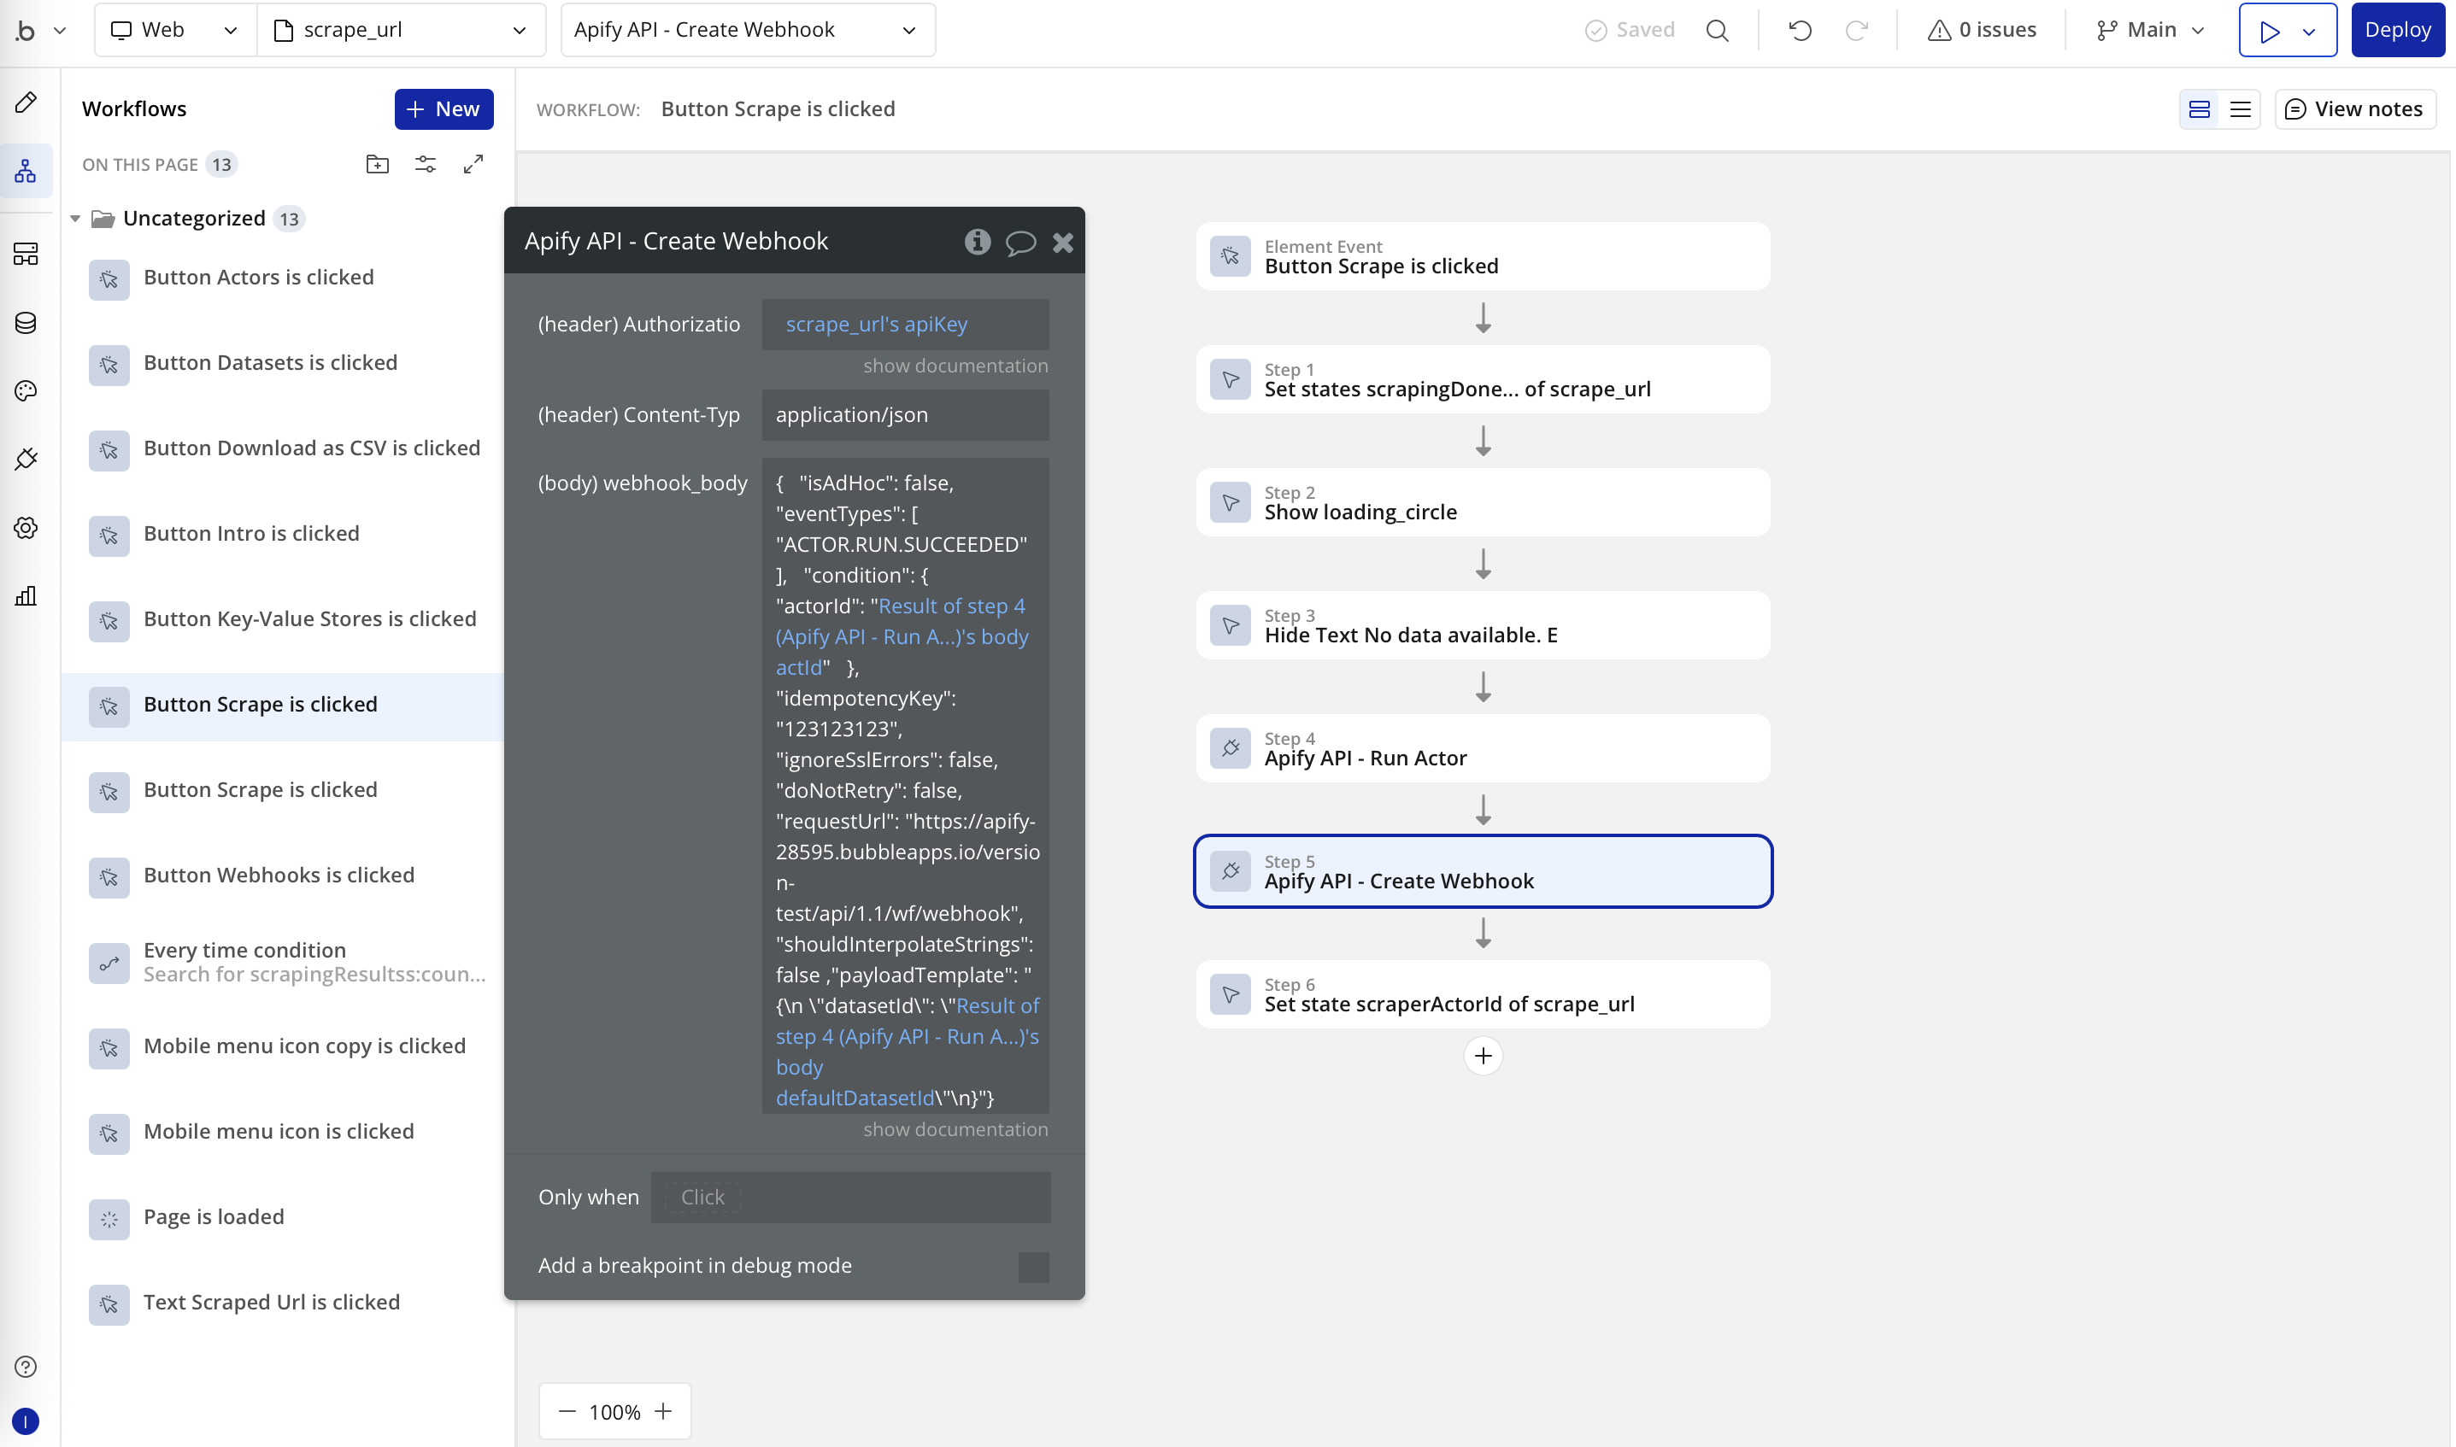Open the Logs panel
The height and width of the screenshot is (1447, 2456).
(x=26, y=595)
